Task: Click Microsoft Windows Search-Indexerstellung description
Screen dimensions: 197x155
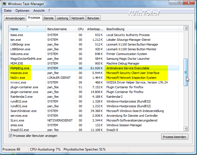Action: click(x=135, y=111)
